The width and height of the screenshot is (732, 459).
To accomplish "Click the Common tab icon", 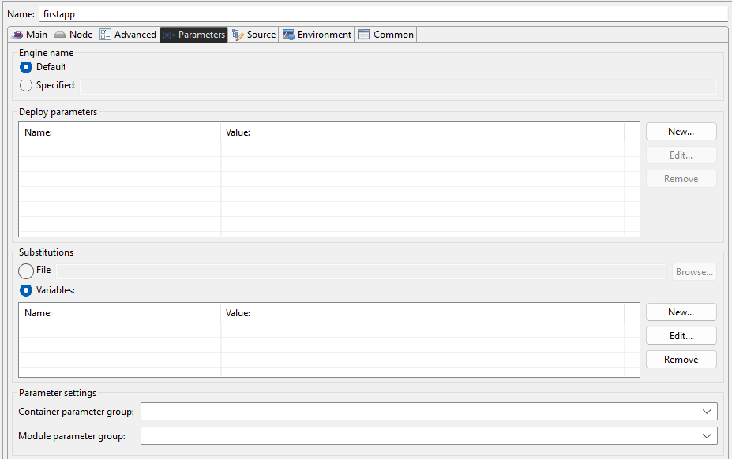I will pyautogui.click(x=364, y=35).
